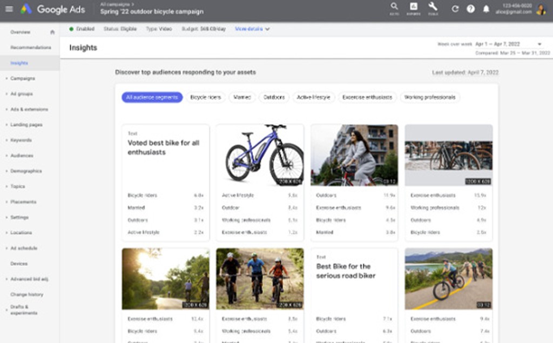Select the All audience segments chip
The height and width of the screenshot is (343, 553).
[x=152, y=97]
